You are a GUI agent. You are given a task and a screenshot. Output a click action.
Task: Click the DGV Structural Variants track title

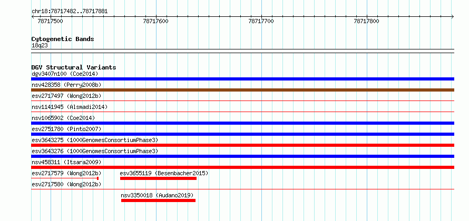[74, 67]
